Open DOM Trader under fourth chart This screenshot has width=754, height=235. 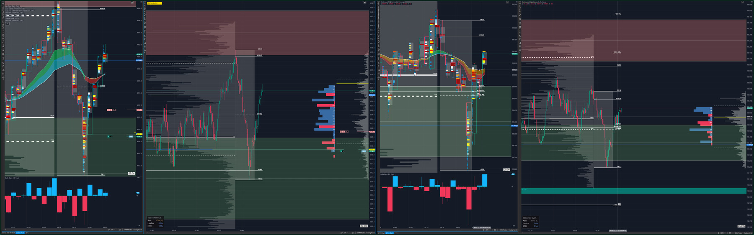tap(739, 233)
